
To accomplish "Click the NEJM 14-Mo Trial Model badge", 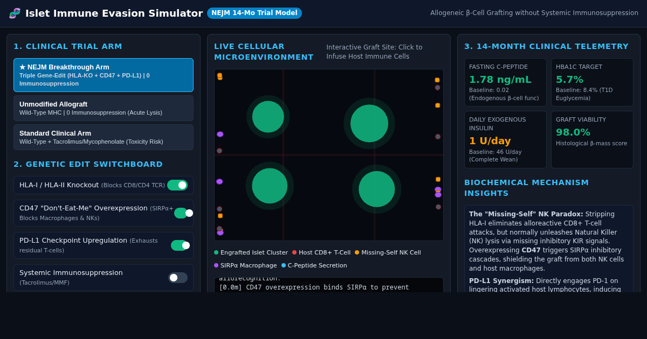I will (x=254, y=13).
